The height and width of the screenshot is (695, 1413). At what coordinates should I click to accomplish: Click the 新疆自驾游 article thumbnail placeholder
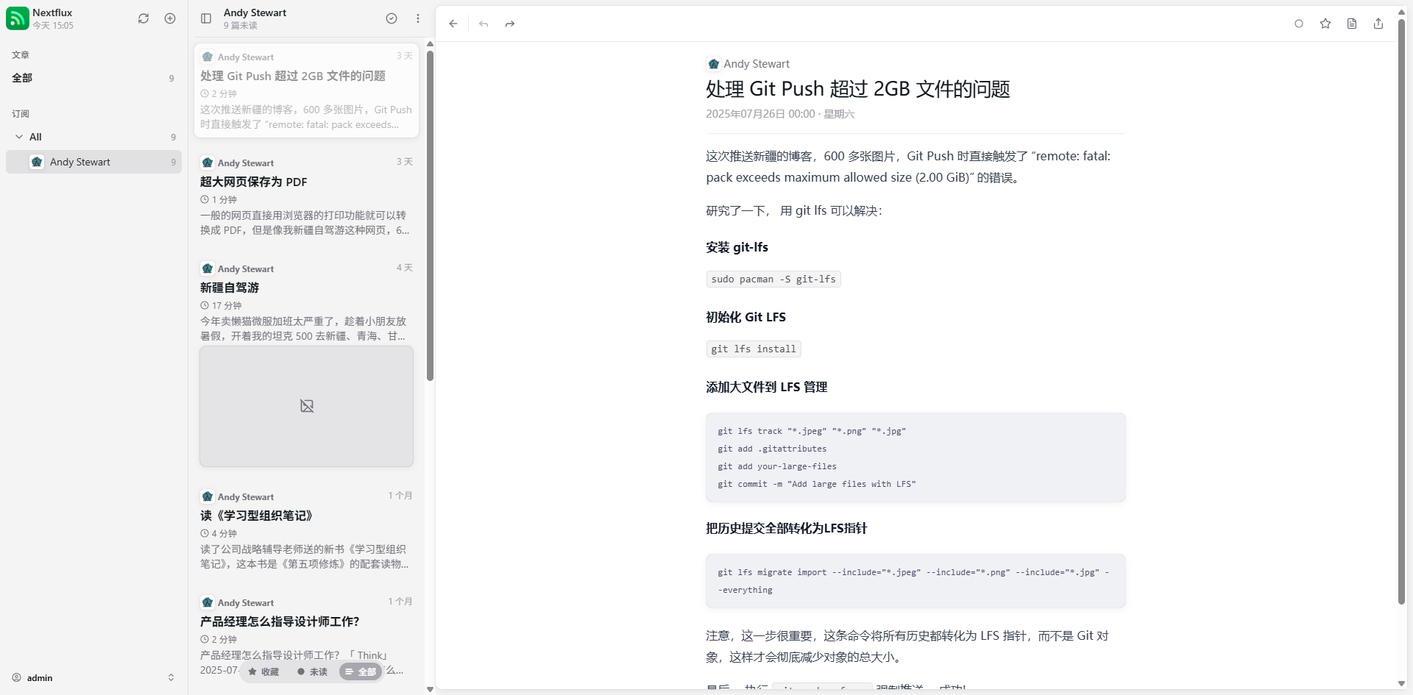coord(306,406)
